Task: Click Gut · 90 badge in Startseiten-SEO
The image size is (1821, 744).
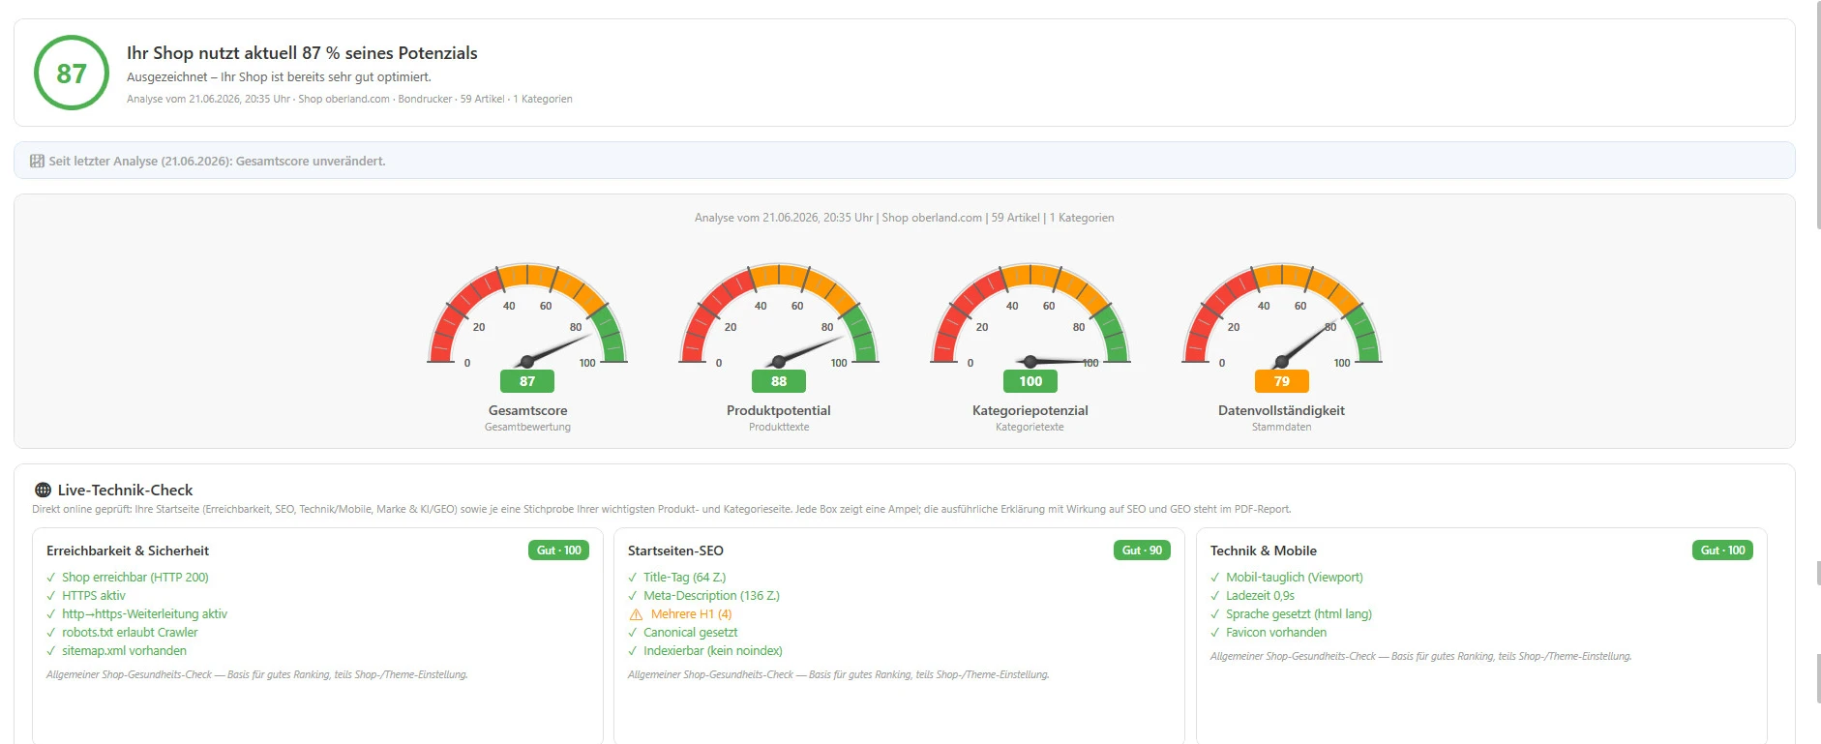Action: 1142,551
